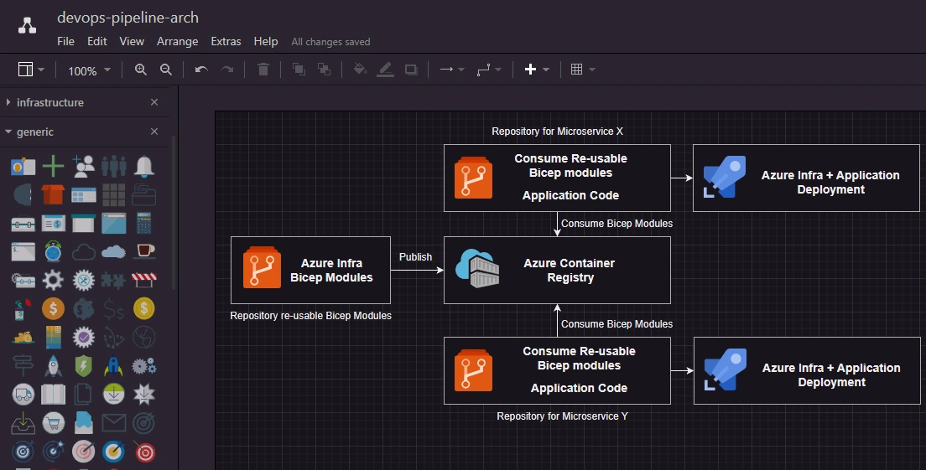Open the waypoints style dropdown
The image size is (926, 470).
489,70
